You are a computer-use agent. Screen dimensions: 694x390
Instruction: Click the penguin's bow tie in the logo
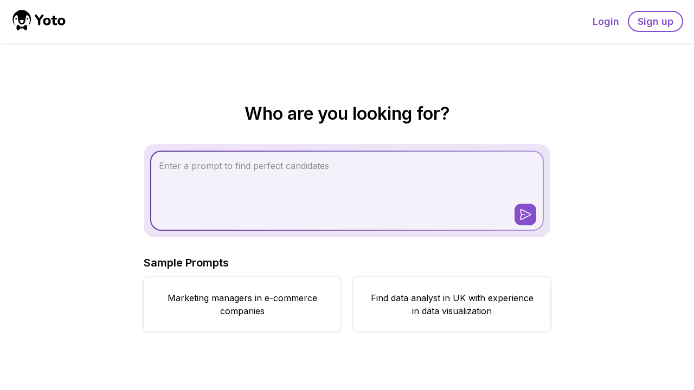(22, 27)
